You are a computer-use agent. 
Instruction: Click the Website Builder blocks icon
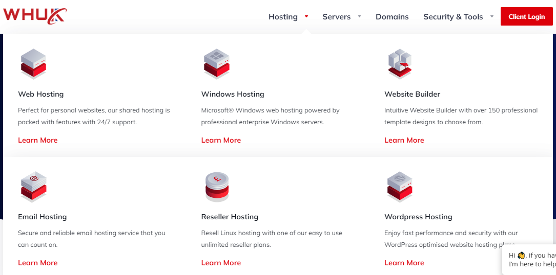pyautogui.click(x=400, y=64)
